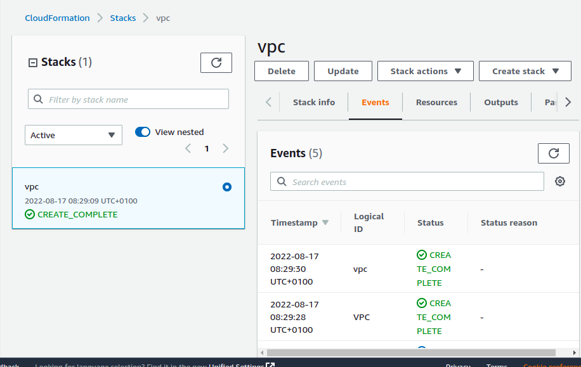
Task: Select the vpc stack radio button
Action: pyautogui.click(x=227, y=187)
